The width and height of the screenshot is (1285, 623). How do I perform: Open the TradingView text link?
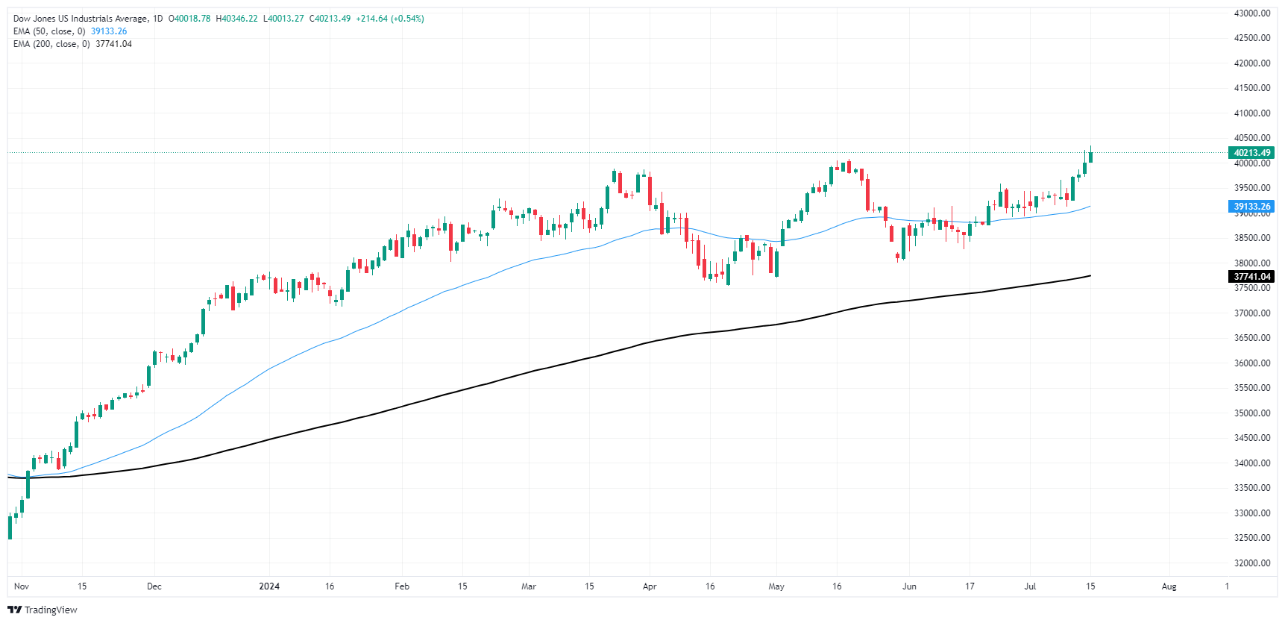pos(51,610)
